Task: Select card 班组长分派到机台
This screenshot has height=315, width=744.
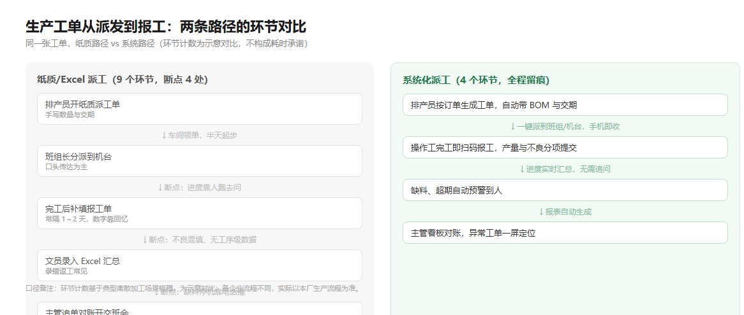Action: tap(200, 161)
